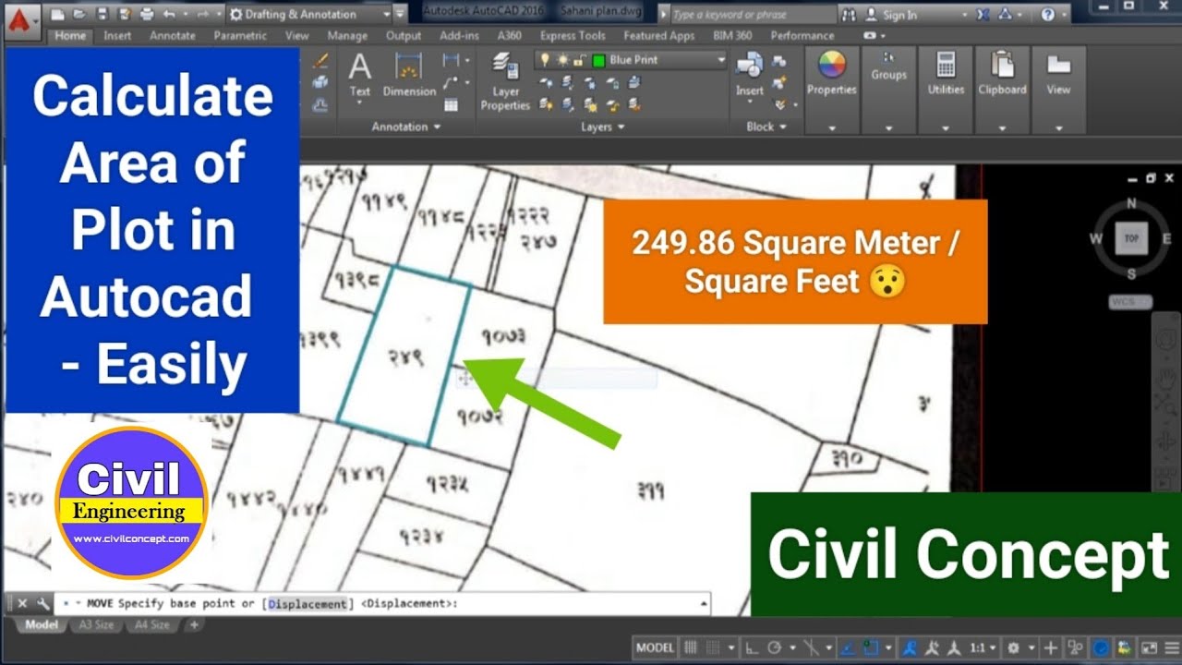Toggle grid display in status bar
This screenshot has width=1182, height=665.
[691, 647]
